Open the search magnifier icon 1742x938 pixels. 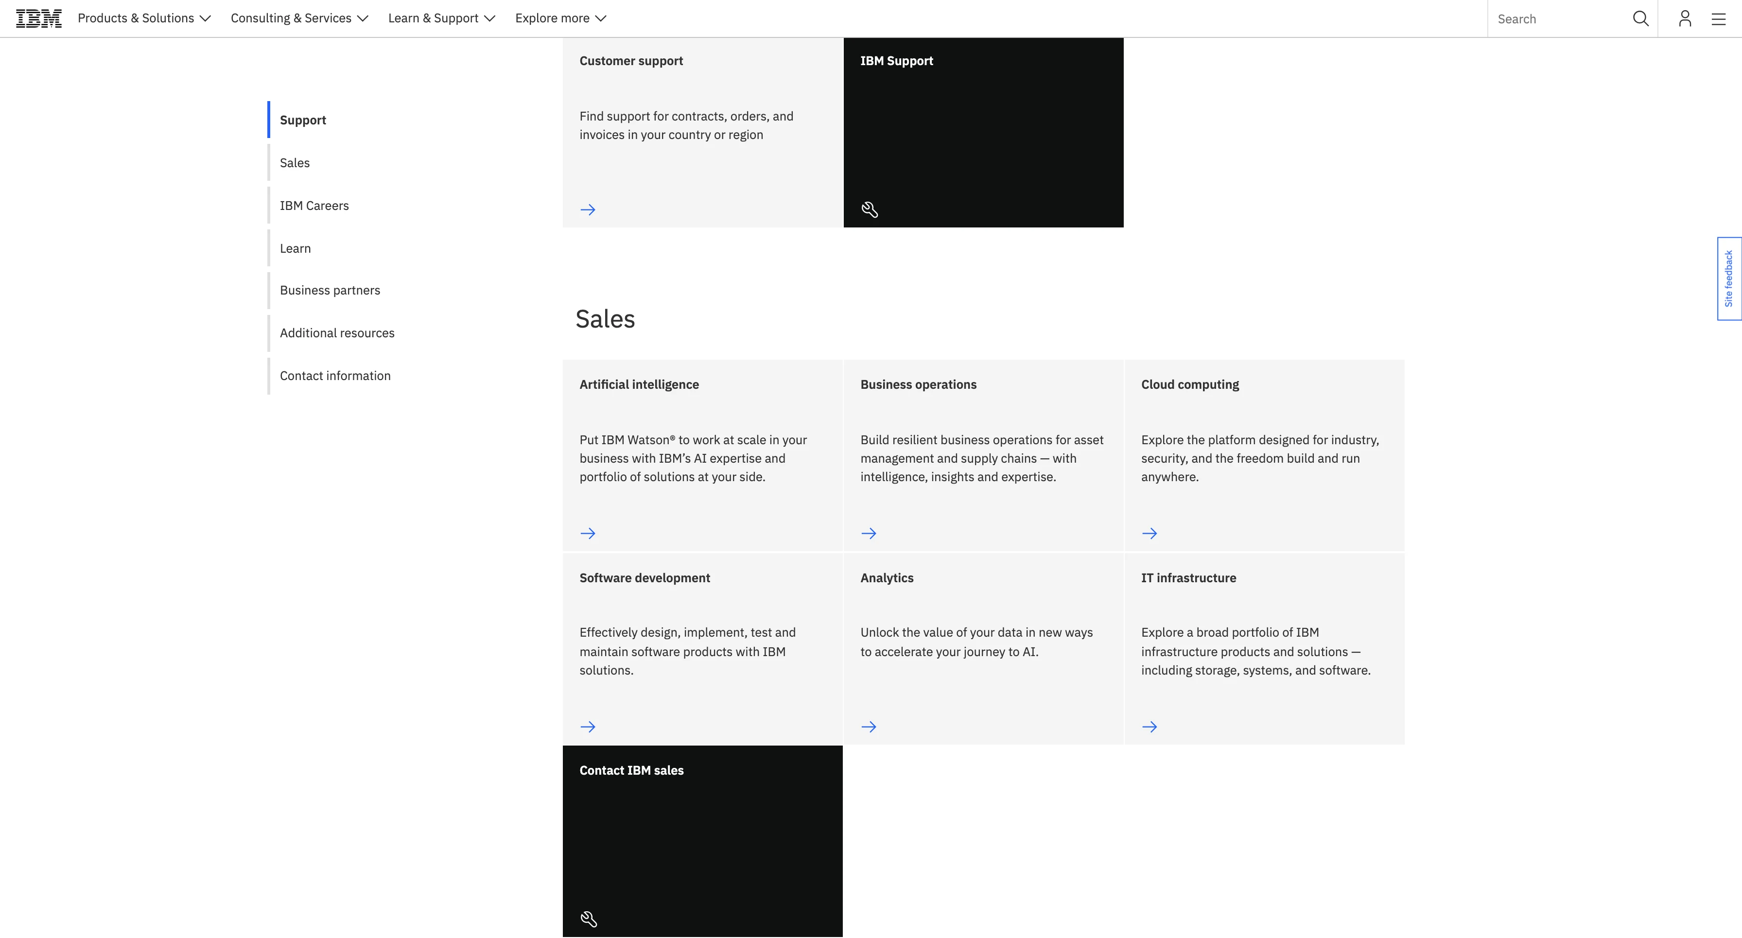1640,18
